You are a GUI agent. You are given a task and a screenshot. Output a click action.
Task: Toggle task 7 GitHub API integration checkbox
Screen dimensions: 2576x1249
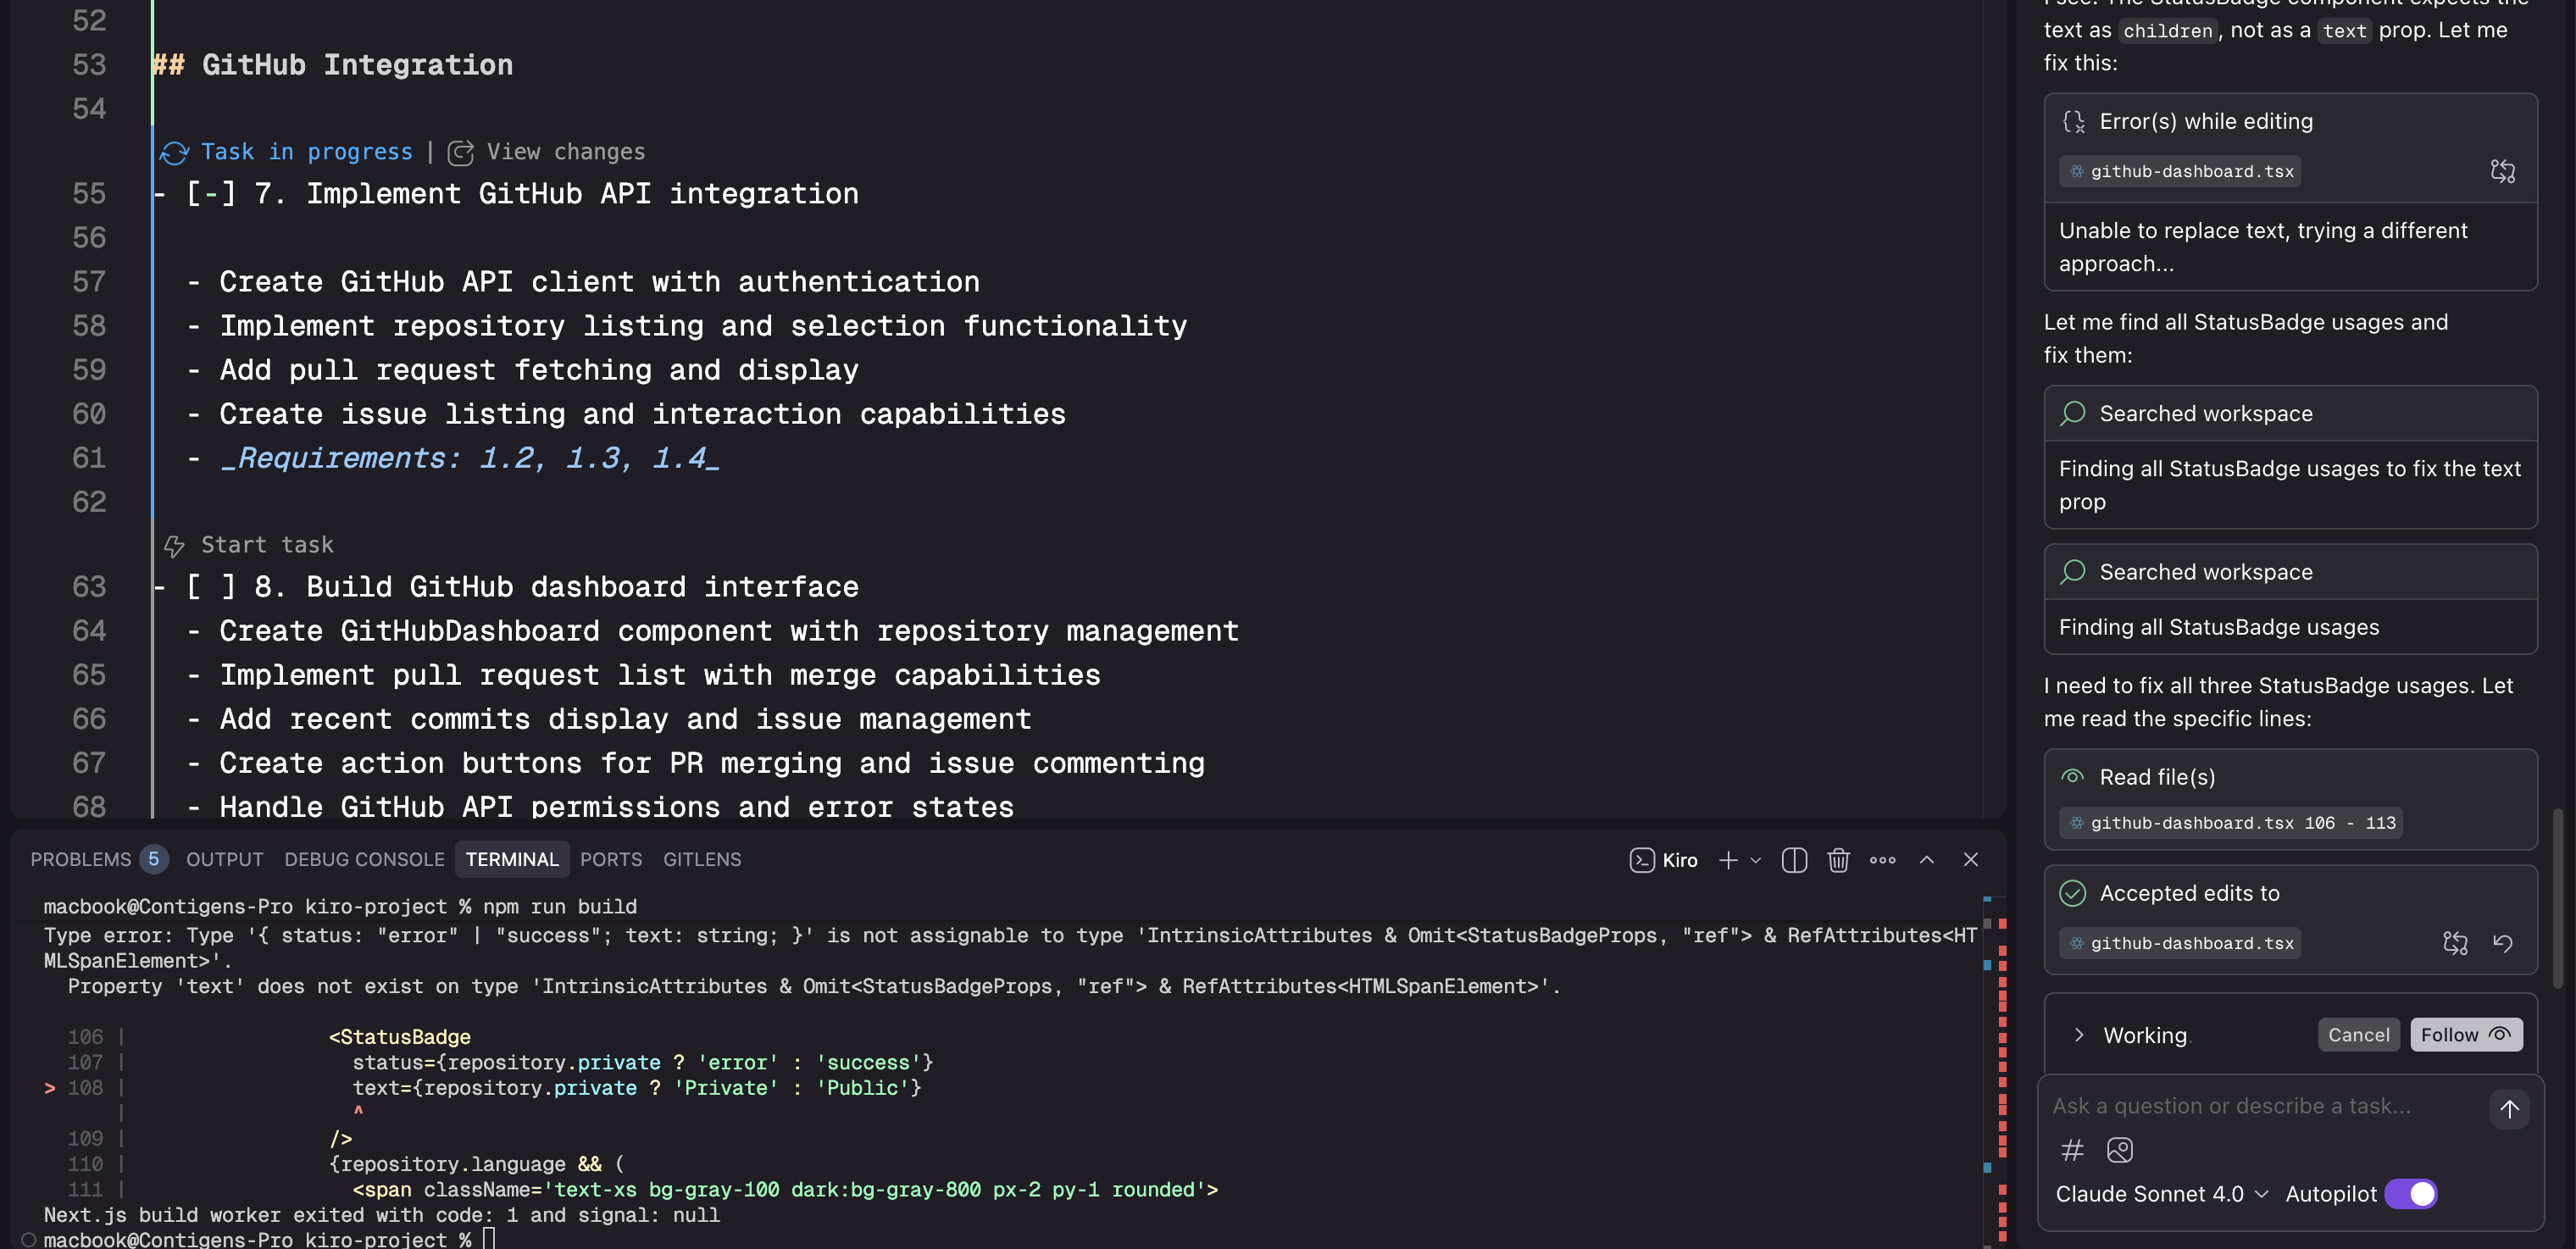(x=211, y=194)
